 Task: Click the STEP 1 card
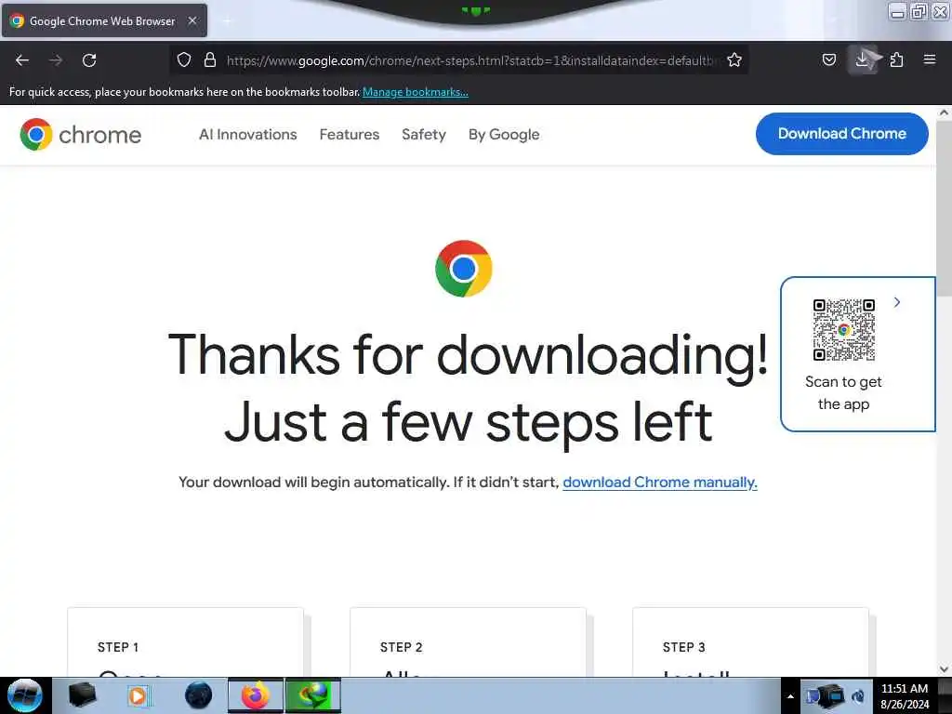(185, 642)
